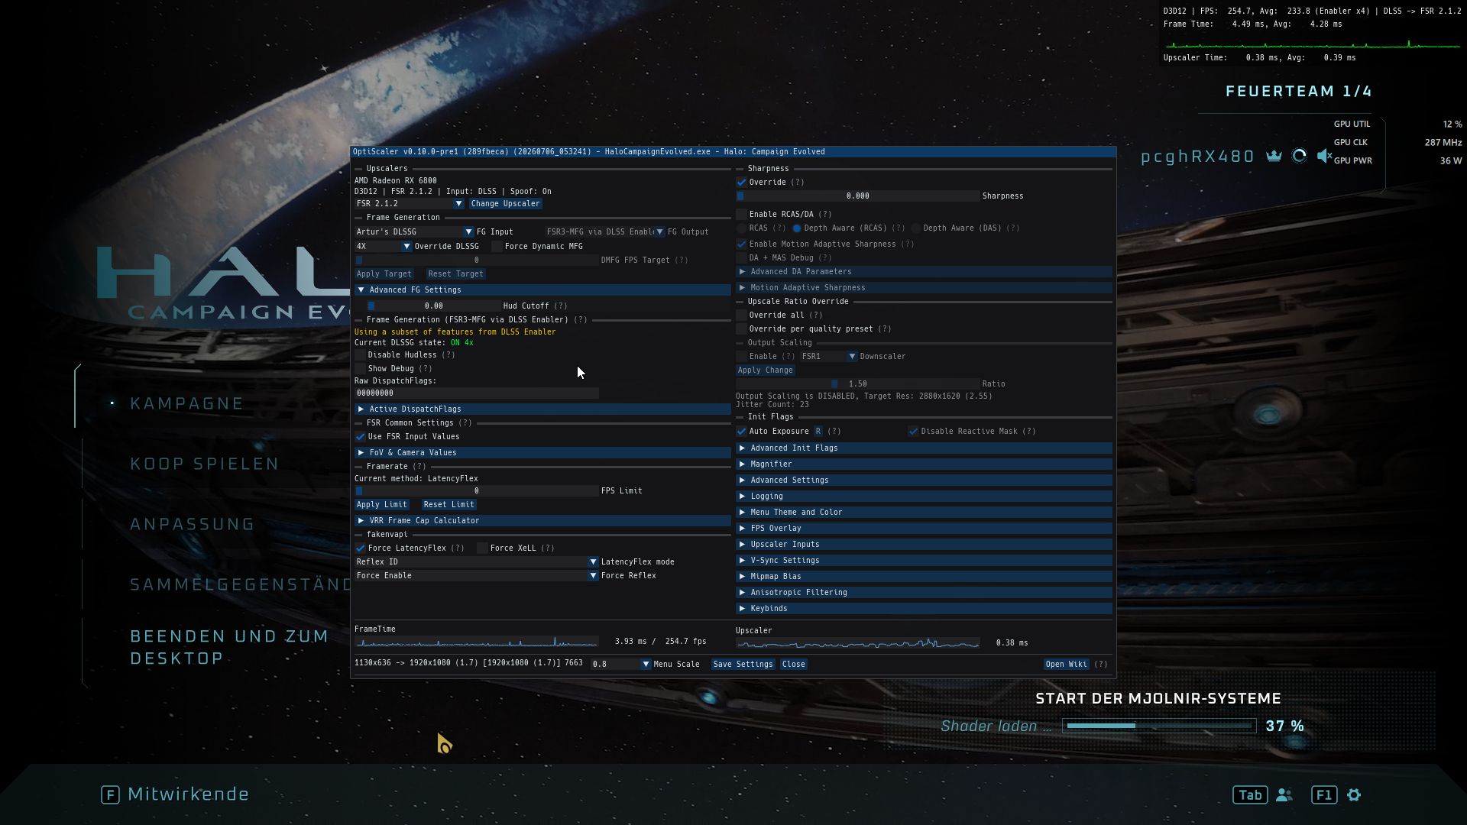Image resolution: width=1467 pixels, height=825 pixels.
Task: Click the crown icon beside pcghRX480
Action: (1274, 156)
